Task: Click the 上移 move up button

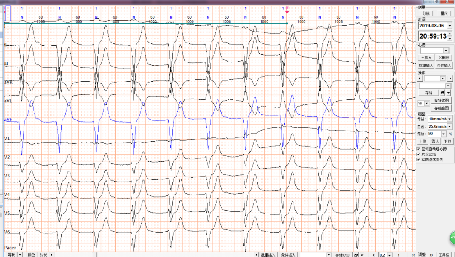Action: point(422,142)
